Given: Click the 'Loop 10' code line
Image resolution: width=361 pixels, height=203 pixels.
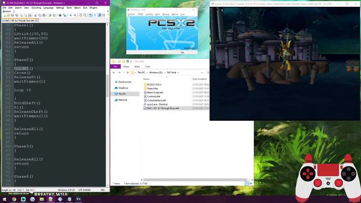Looking at the screenshot, I should click(x=23, y=90).
